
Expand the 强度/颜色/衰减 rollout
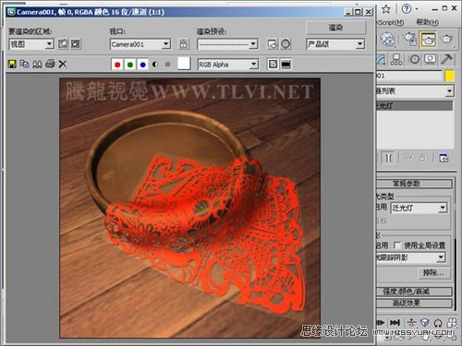[x=414, y=292]
